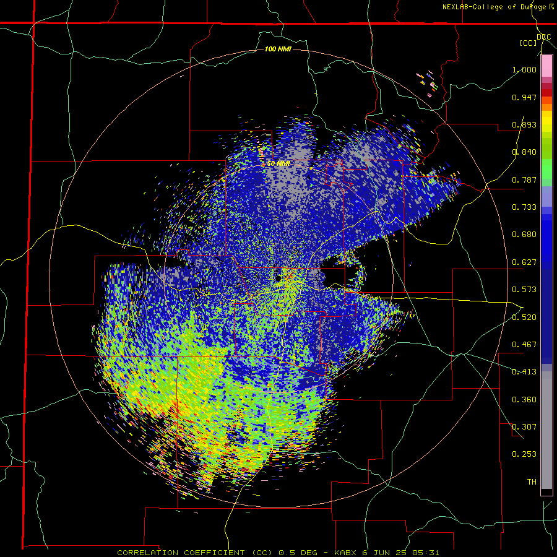The width and height of the screenshot is (557, 557).
Task: Click the 1.000 value on the scale
Action: click(524, 69)
